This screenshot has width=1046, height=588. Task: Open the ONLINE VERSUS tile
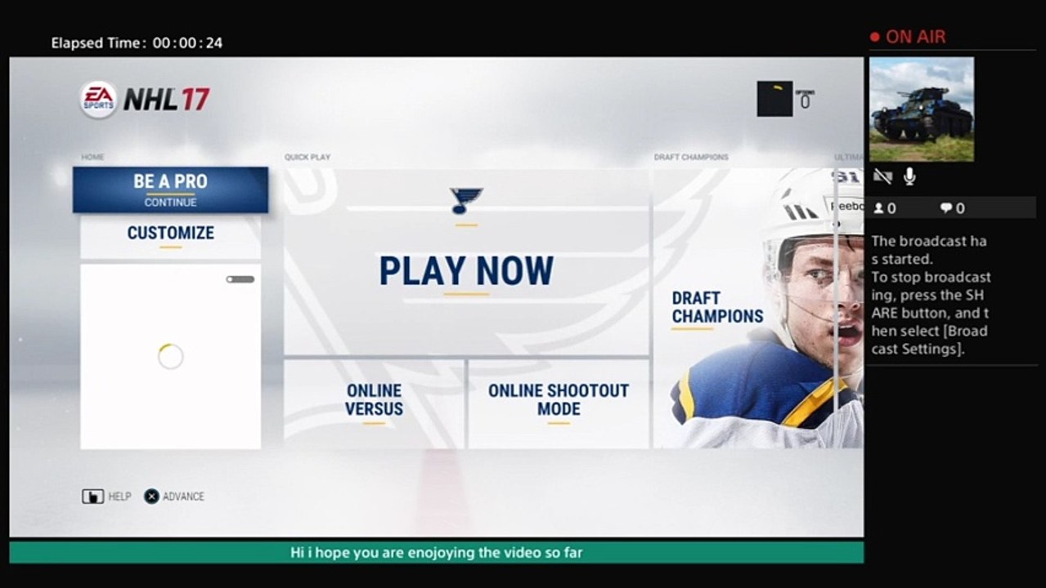pyautogui.click(x=374, y=404)
